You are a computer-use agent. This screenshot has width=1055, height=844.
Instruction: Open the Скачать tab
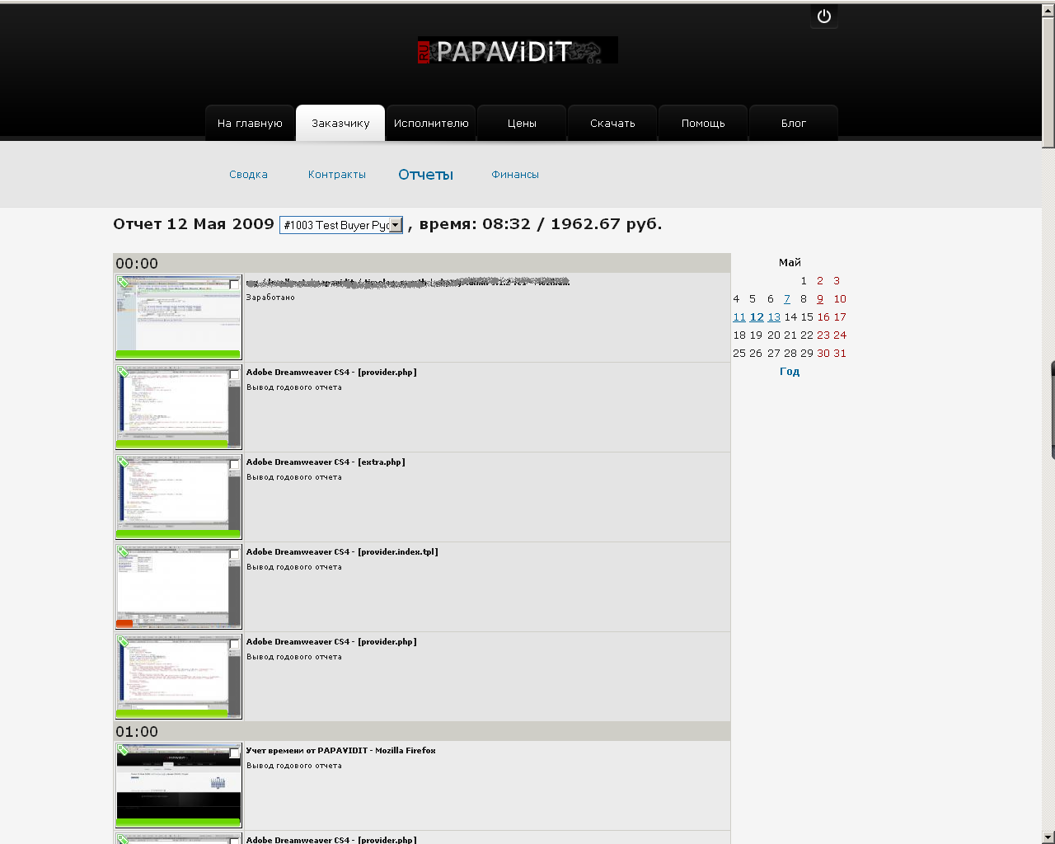click(x=612, y=123)
